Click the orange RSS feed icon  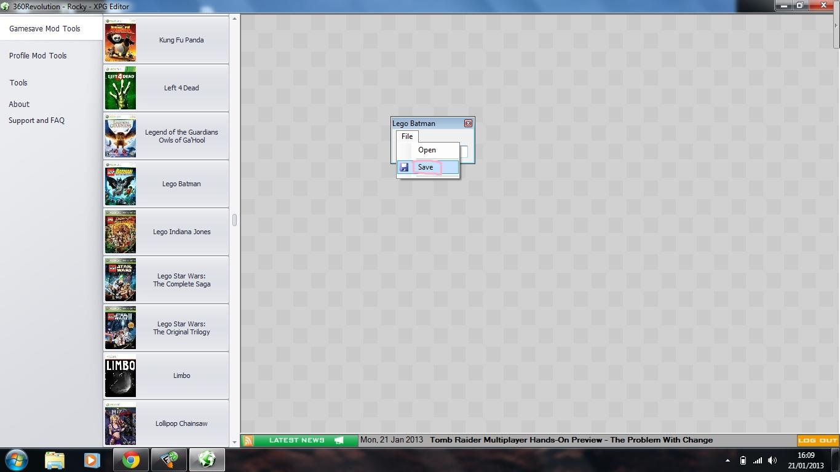click(248, 440)
